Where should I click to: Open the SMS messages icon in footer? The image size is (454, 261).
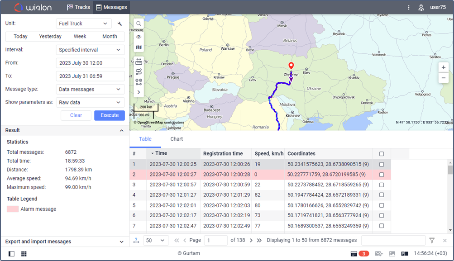(379, 254)
